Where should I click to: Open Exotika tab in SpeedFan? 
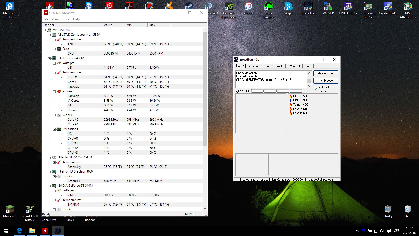(279, 66)
